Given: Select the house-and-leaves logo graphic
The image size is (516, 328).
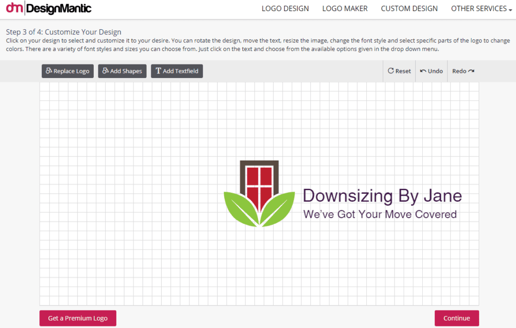Looking at the screenshot, I should pos(260,194).
